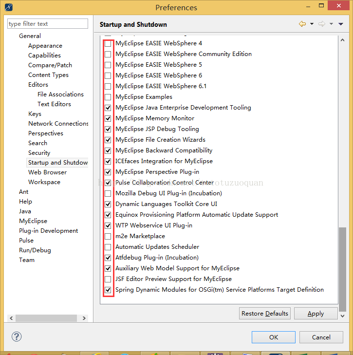
Task: Click the plug-in list scroll down arrow
Action: tap(343, 316)
